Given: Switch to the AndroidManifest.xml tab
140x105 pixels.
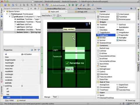Looking at the screenshot, I should pos(56,9).
